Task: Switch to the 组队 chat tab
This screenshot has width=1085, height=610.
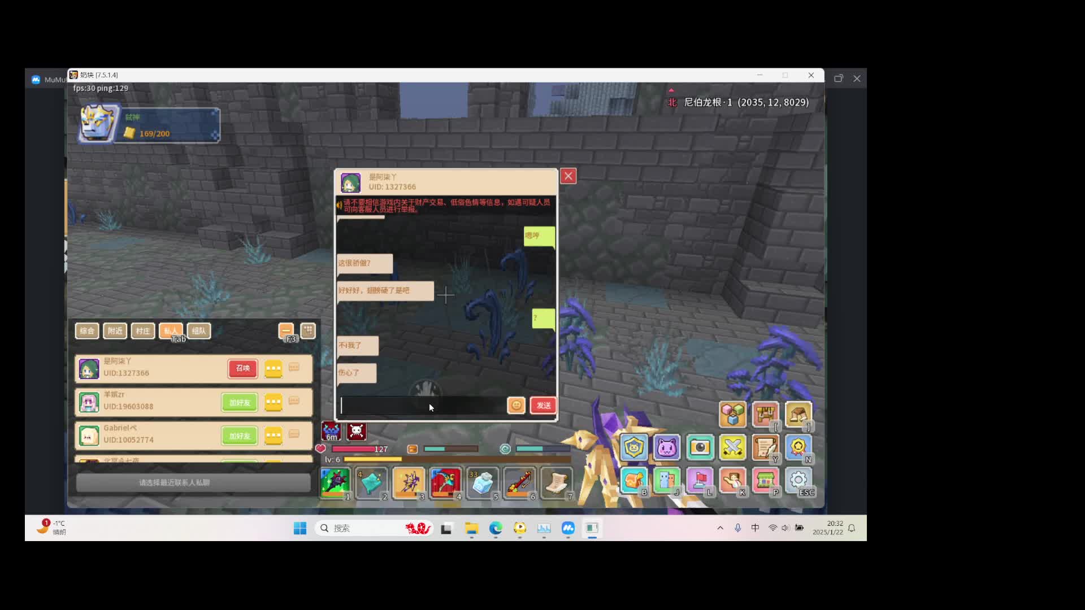Action: point(199,331)
